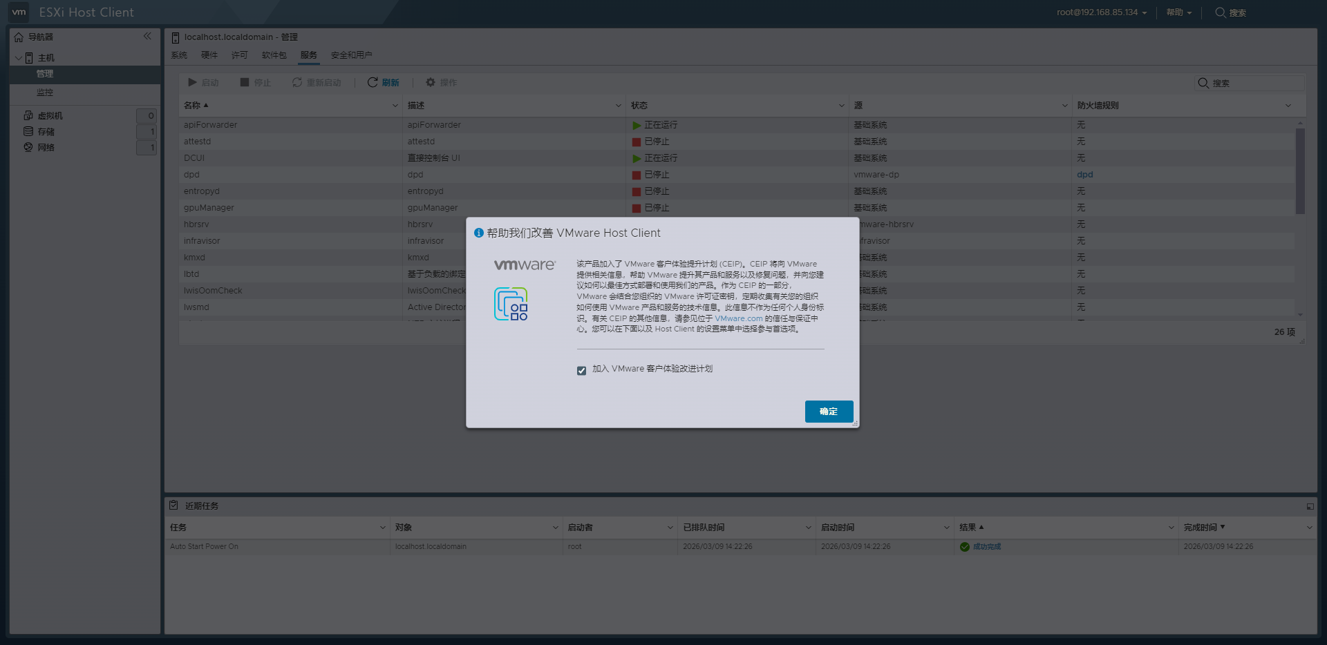Image resolution: width=1327 pixels, height=645 pixels.
Task: Refresh the services list with 刷新
Action: pos(384,82)
